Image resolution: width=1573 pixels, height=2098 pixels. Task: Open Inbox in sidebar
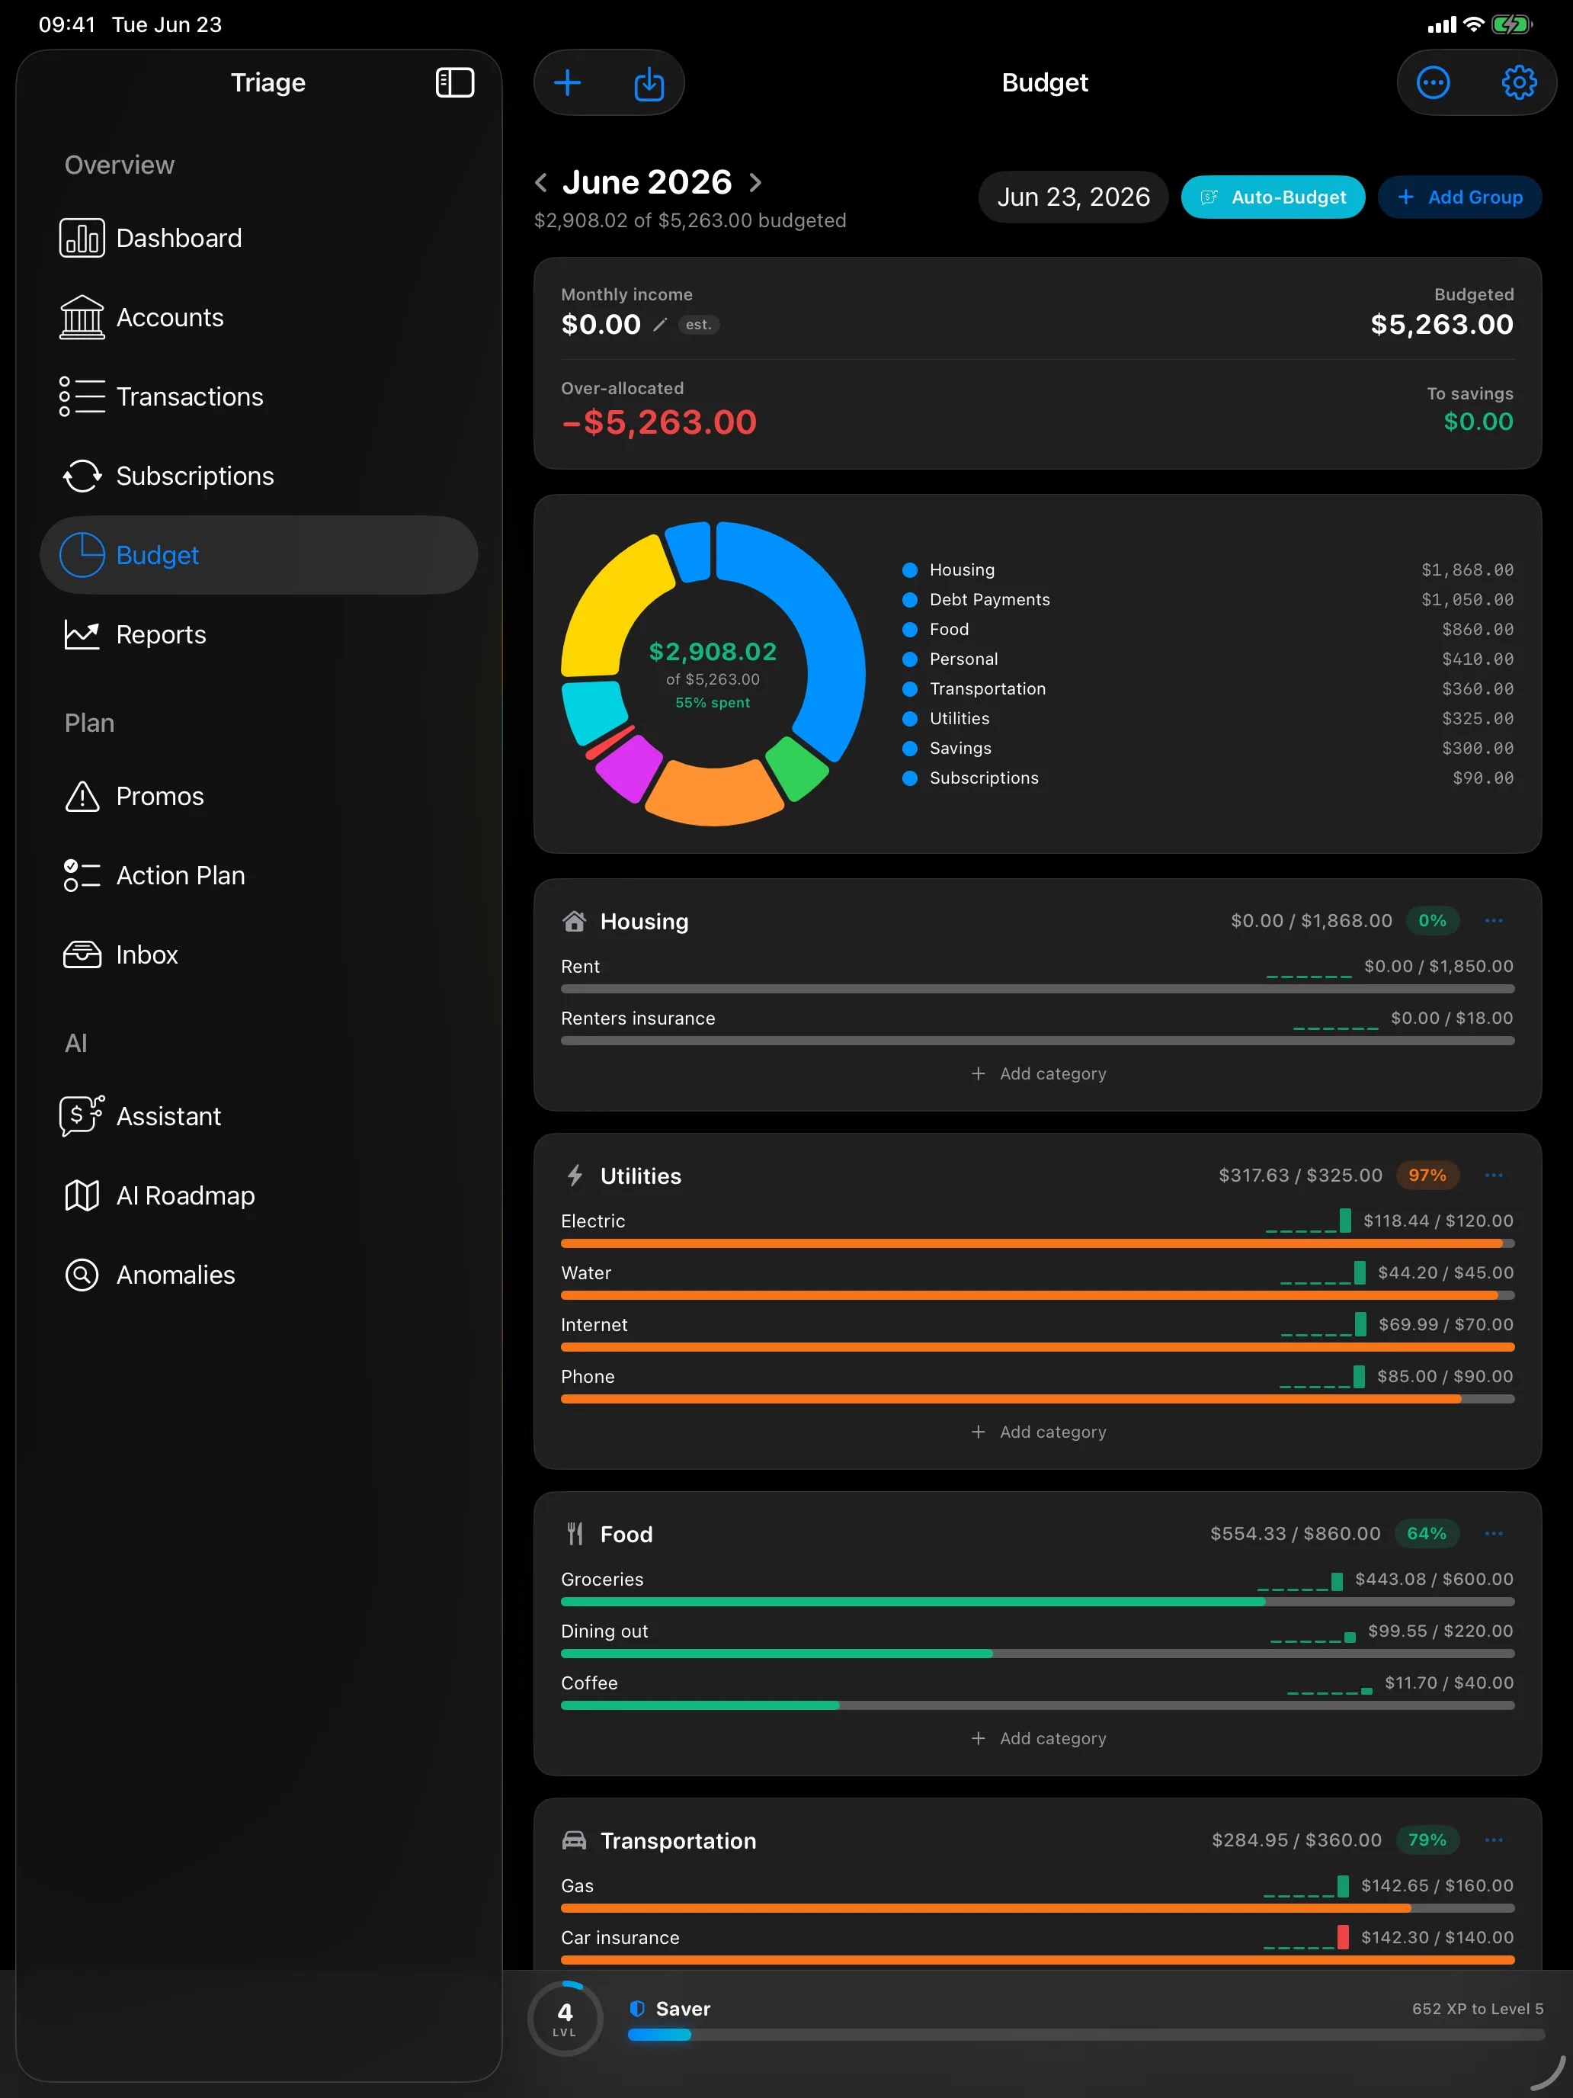(258, 955)
